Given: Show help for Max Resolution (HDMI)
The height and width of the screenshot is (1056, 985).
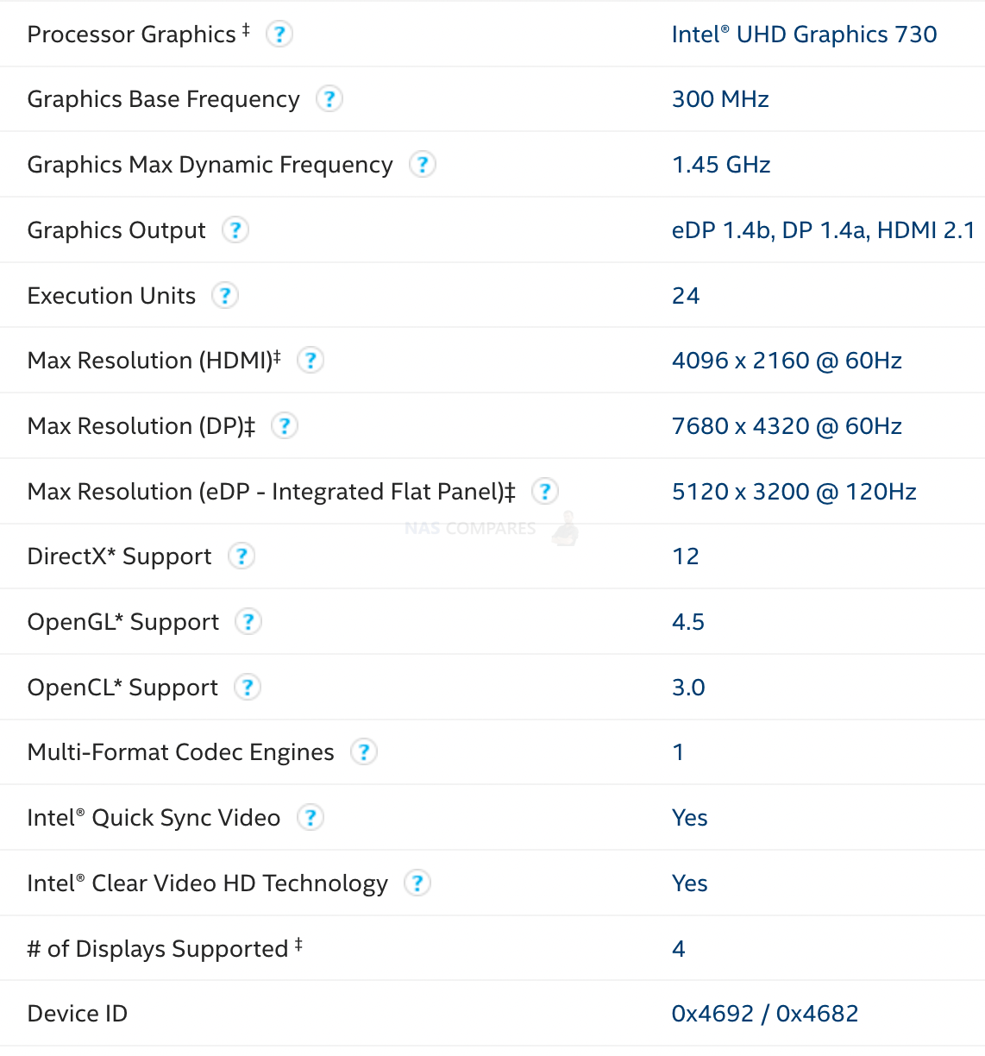Looking at the screenshot, I should (311, 360).
